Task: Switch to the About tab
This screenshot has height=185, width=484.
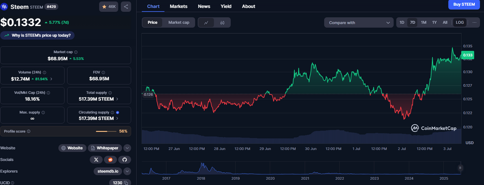Action: tap(248, 6)
